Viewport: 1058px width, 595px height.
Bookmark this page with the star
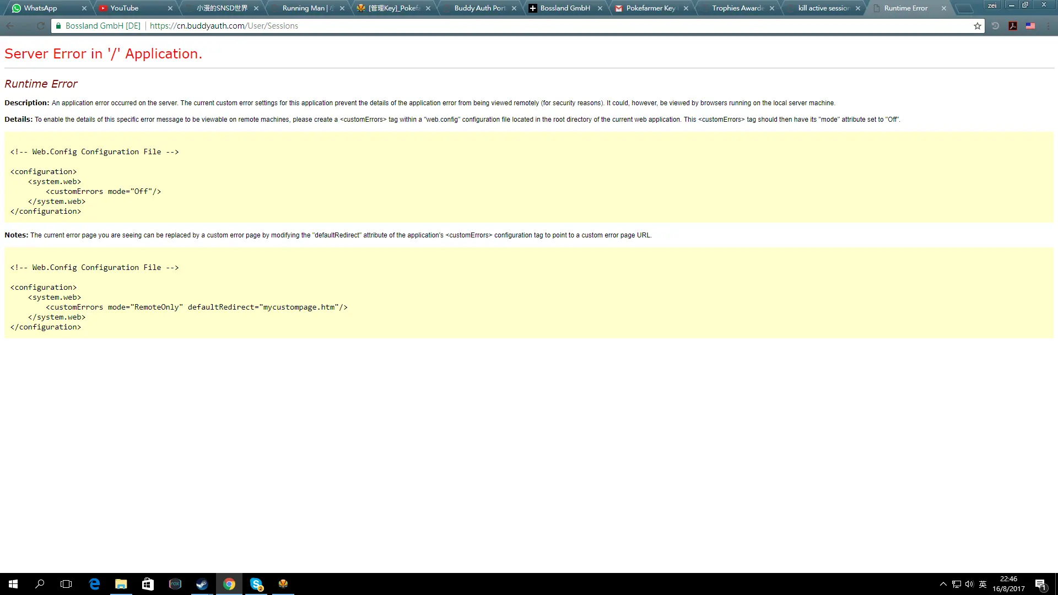(978, 26)
